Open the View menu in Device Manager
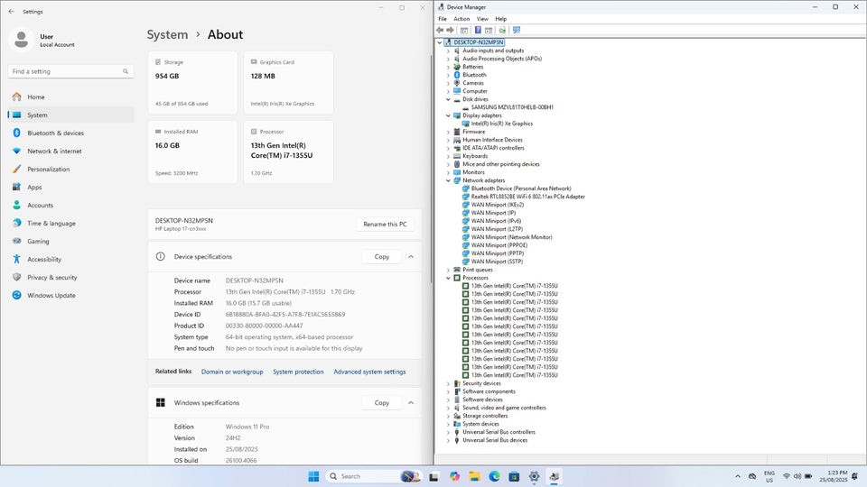The width and height of the screenshot is (867, 487). (482, 19)
